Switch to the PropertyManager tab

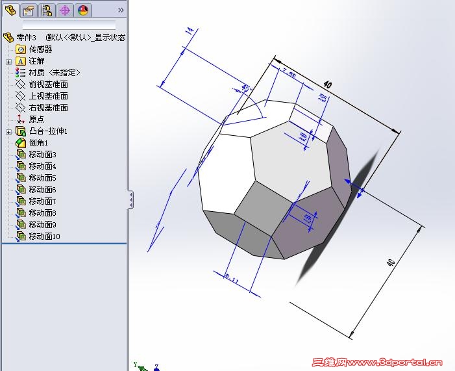pos(28,11)
